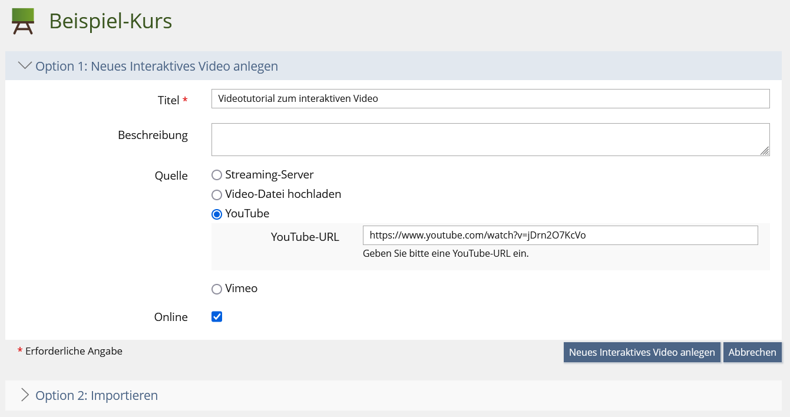790x417 pixels.
Task: Click the blackboard course icon
Action: [23, 21]
